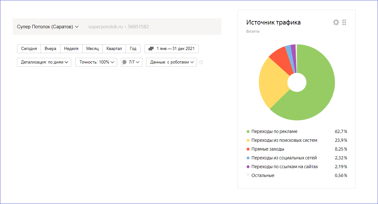The image size is (378, 204).
Task: Open the Точность: 100% dropdown
Action: (x=96, y=62)
